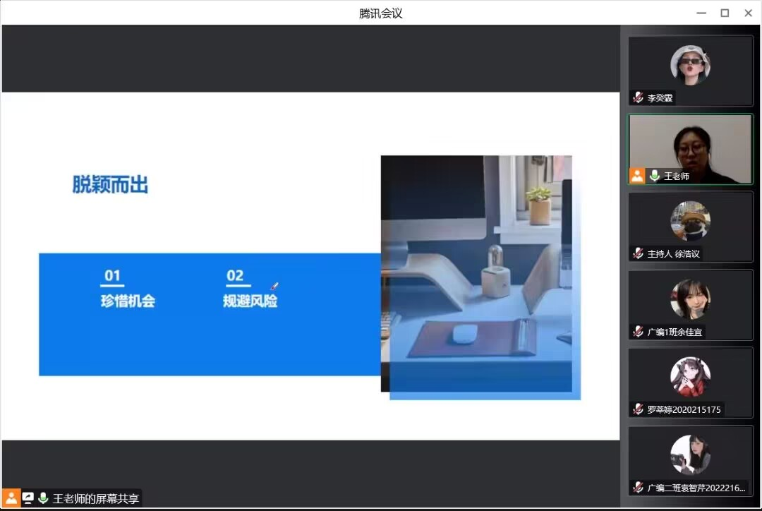Click the screen share icon in bottom-left status
Screen dimensions: 762x511
(x=28, y=498)
